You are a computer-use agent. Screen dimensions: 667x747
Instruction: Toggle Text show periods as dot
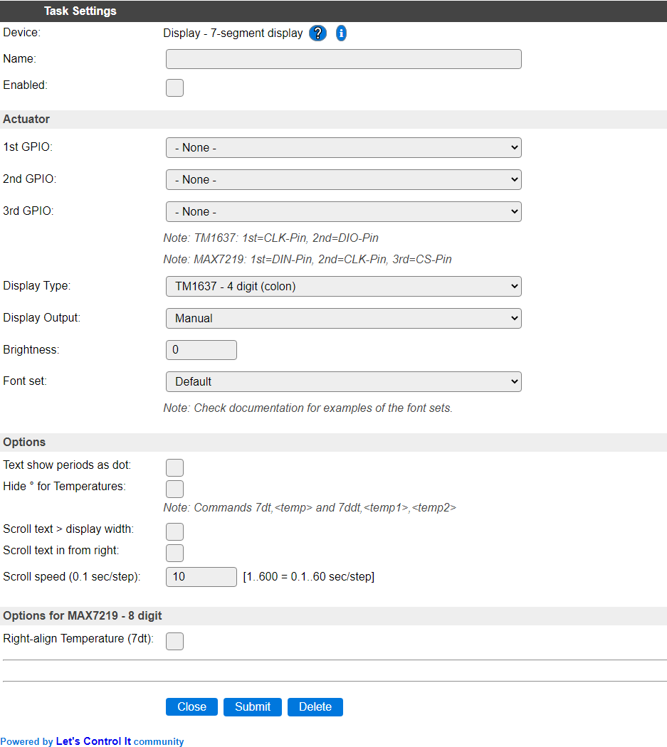[174, 467]
